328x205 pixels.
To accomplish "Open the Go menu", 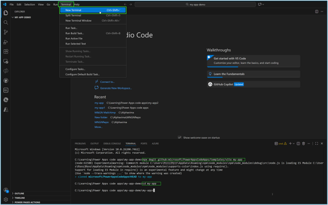I will click(49, 5).
